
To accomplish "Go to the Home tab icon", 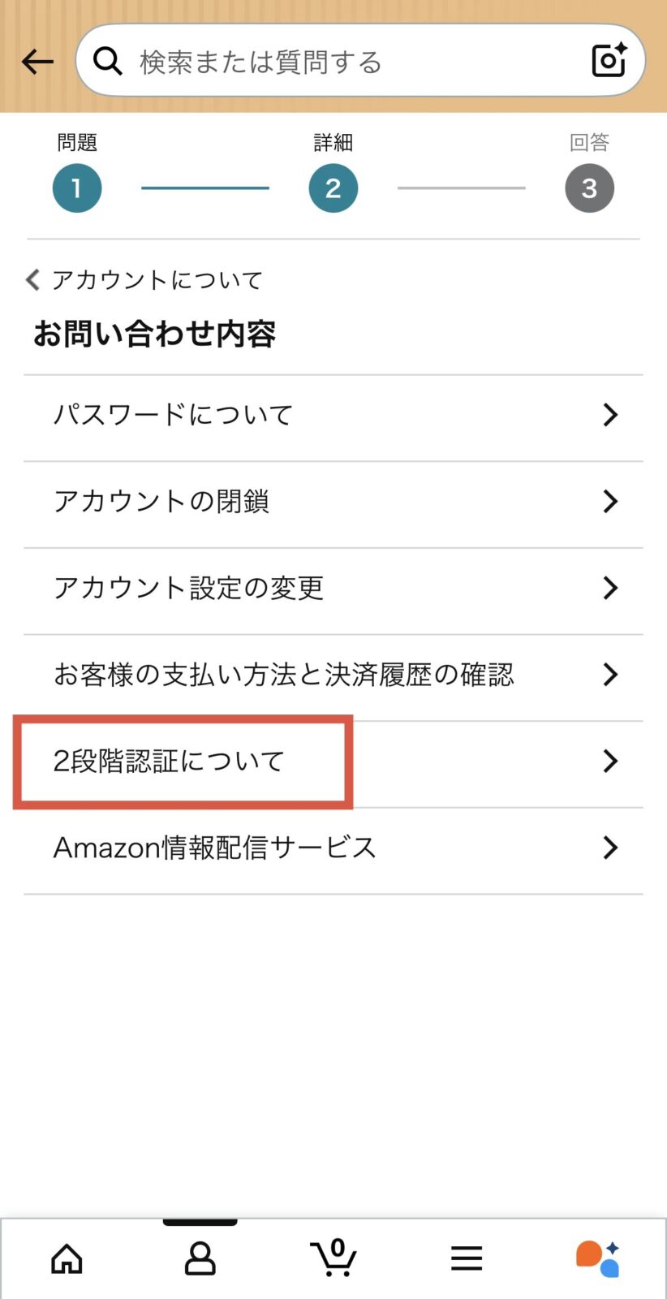I will tap(67, 1259).
